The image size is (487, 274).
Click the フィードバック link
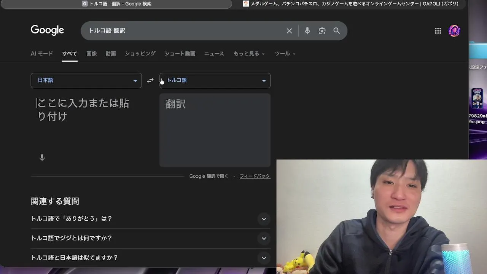(255, 176)
